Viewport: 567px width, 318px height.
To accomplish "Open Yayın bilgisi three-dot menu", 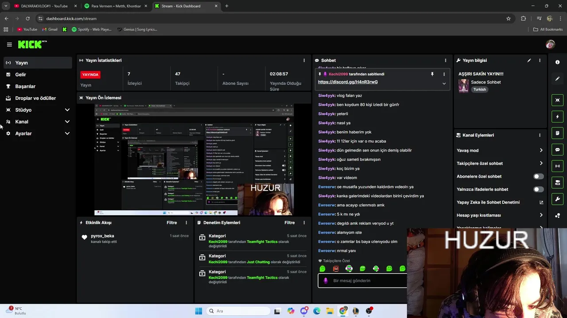I will point(540,61).
